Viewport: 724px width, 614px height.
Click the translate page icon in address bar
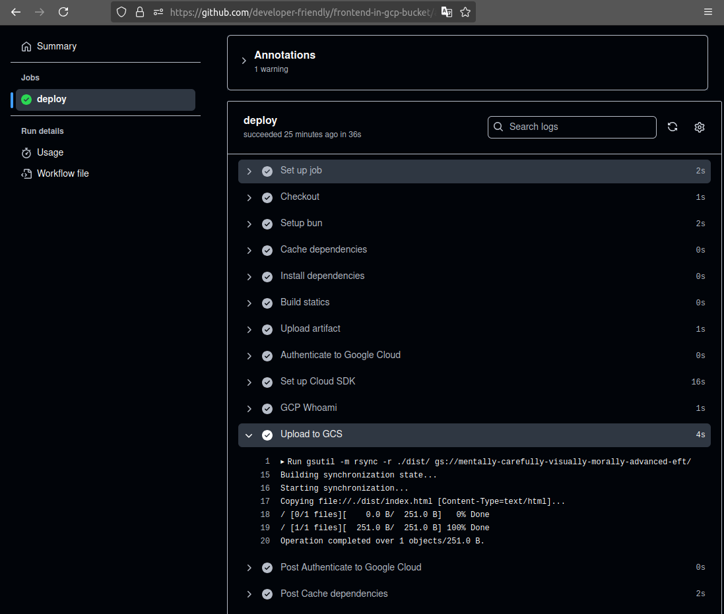click(x=447, y=12)
